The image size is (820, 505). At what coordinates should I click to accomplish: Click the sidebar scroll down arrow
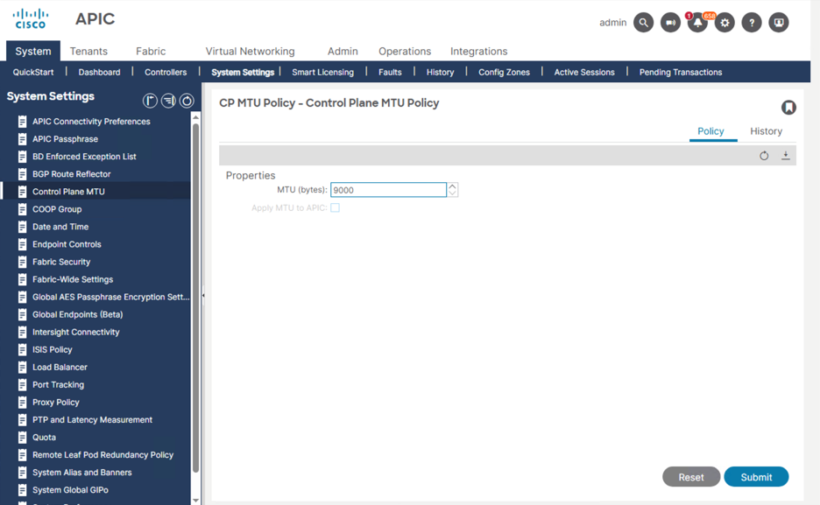[x=195, y=501]
